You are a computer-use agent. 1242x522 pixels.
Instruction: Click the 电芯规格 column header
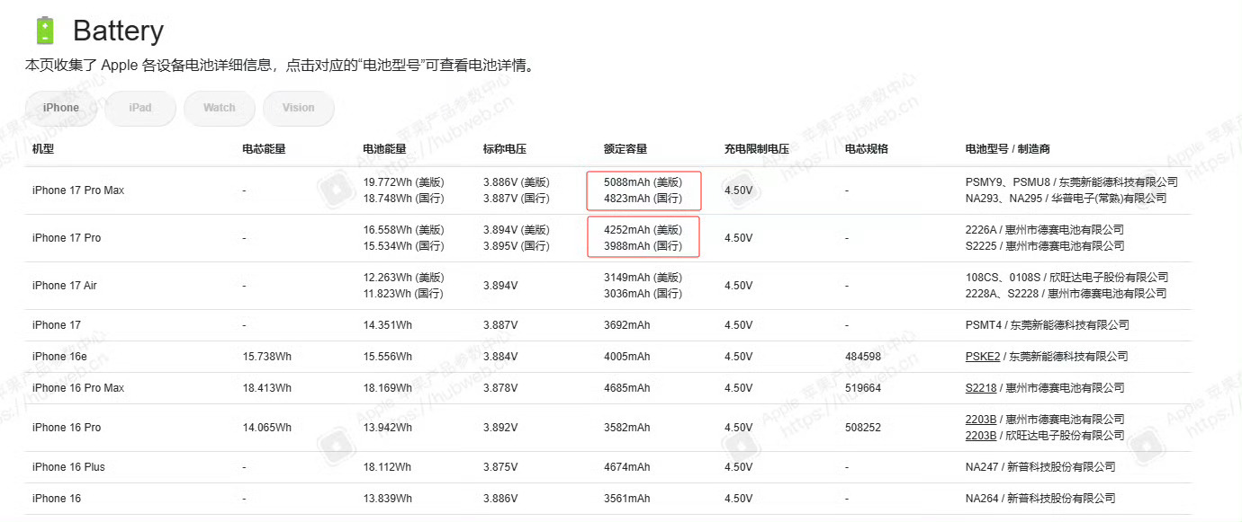[x=867, y=149]
